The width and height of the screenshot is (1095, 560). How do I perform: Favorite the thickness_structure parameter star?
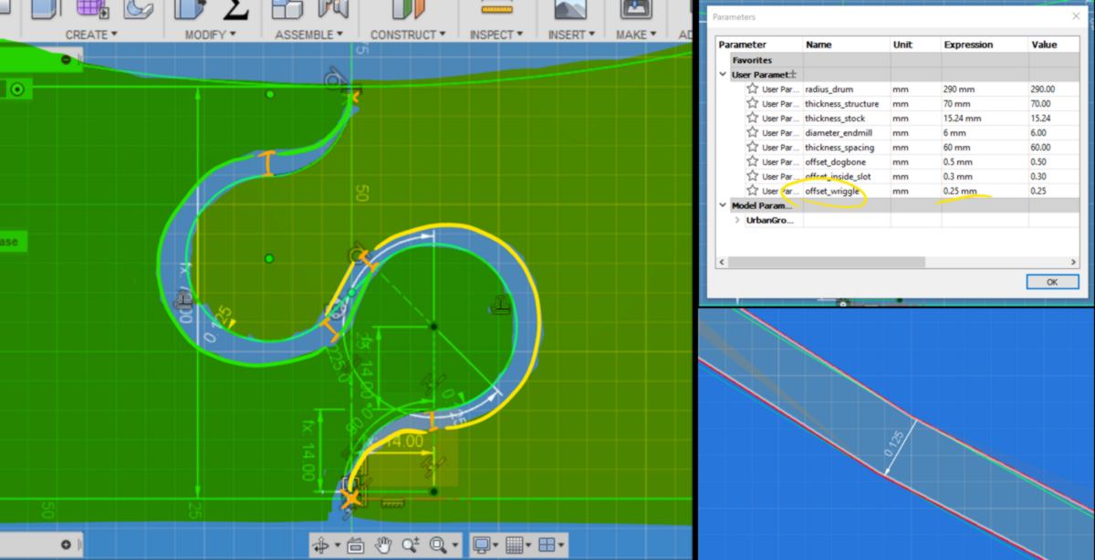pyautogui.click(x=753, y=104)
